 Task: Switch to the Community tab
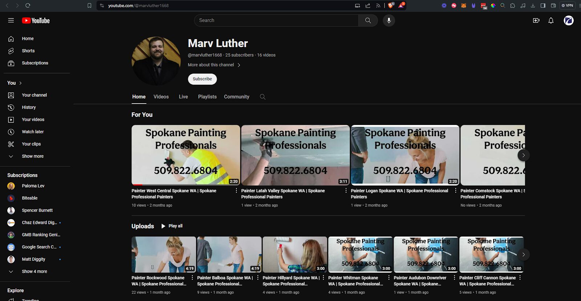tap(236, 97)
